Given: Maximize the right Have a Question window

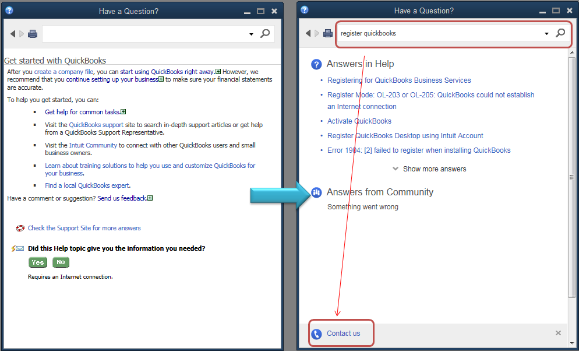Looking at the screenshot, I should (x=556, y=10).
